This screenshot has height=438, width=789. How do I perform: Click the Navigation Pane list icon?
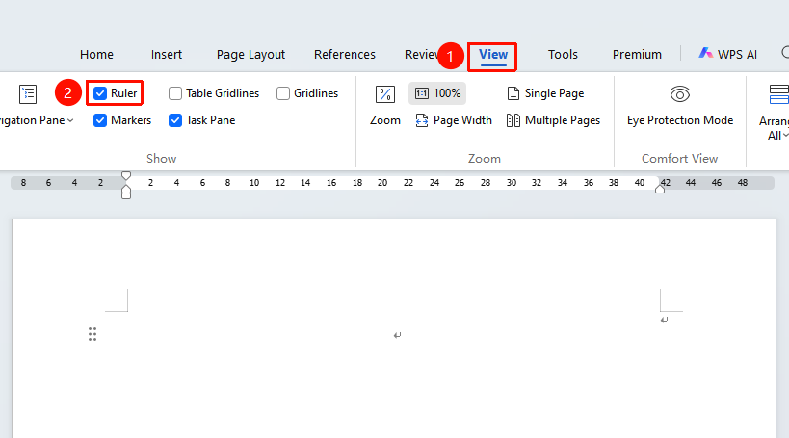[x=28, y=94]
